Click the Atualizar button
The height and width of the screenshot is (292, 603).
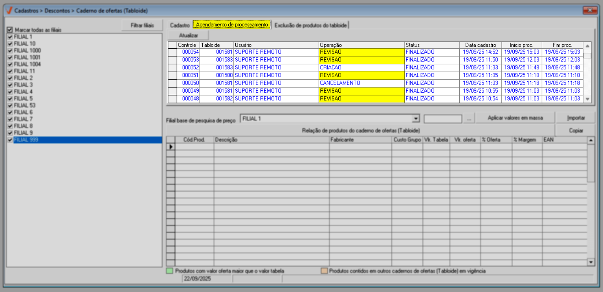click(x=188, y=35)
